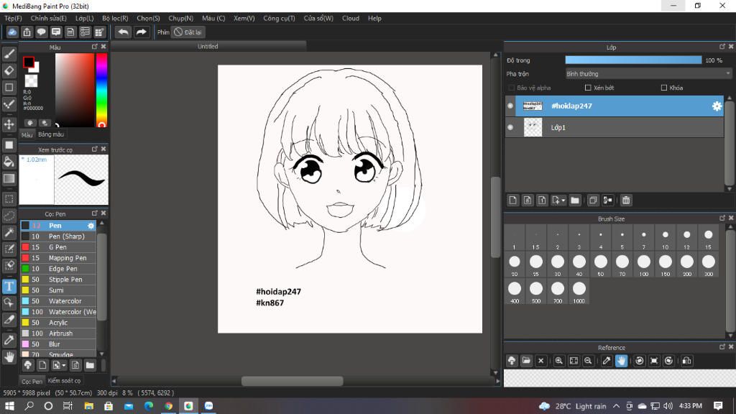Select the G Pen brush
The image size is (736, 414).
click(58, 247)
